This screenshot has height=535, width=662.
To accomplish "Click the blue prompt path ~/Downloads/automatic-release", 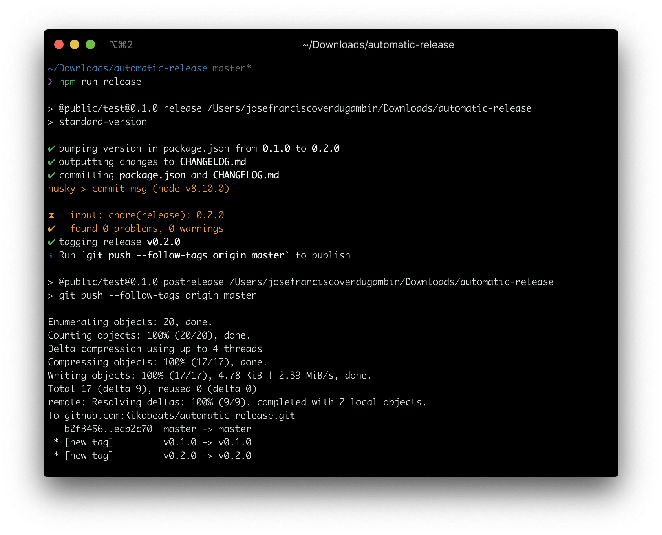I will (x=128, y=68).
